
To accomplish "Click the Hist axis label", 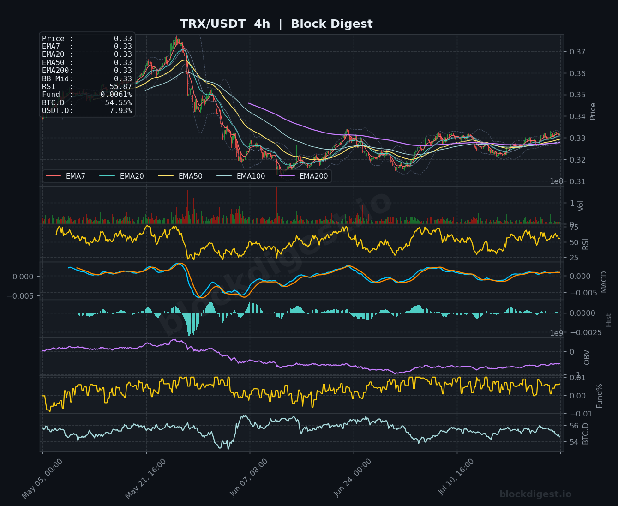I will 609,320.
